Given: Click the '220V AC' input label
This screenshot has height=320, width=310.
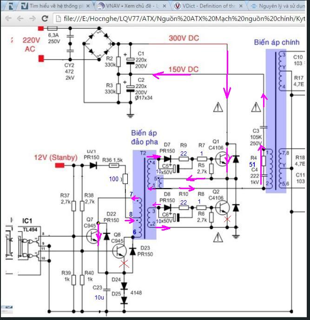Looking at the screenshot, I should [31, 45].
